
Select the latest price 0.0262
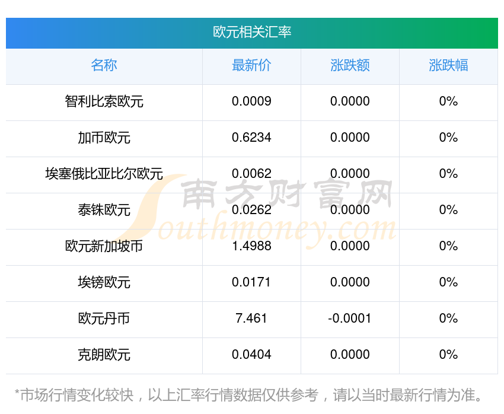coord(251,210)
